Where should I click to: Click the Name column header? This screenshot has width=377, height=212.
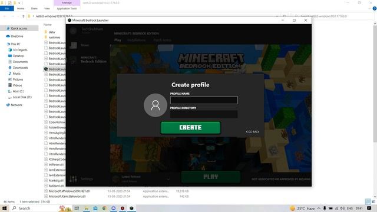pos(47,25)
